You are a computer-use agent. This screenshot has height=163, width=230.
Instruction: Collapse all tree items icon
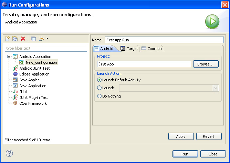coord(33,39)
